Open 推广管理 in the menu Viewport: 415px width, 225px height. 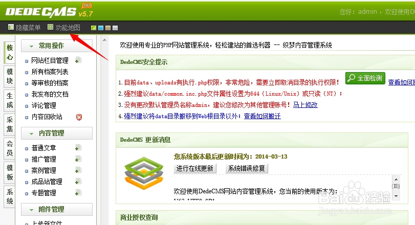[43, 159]
